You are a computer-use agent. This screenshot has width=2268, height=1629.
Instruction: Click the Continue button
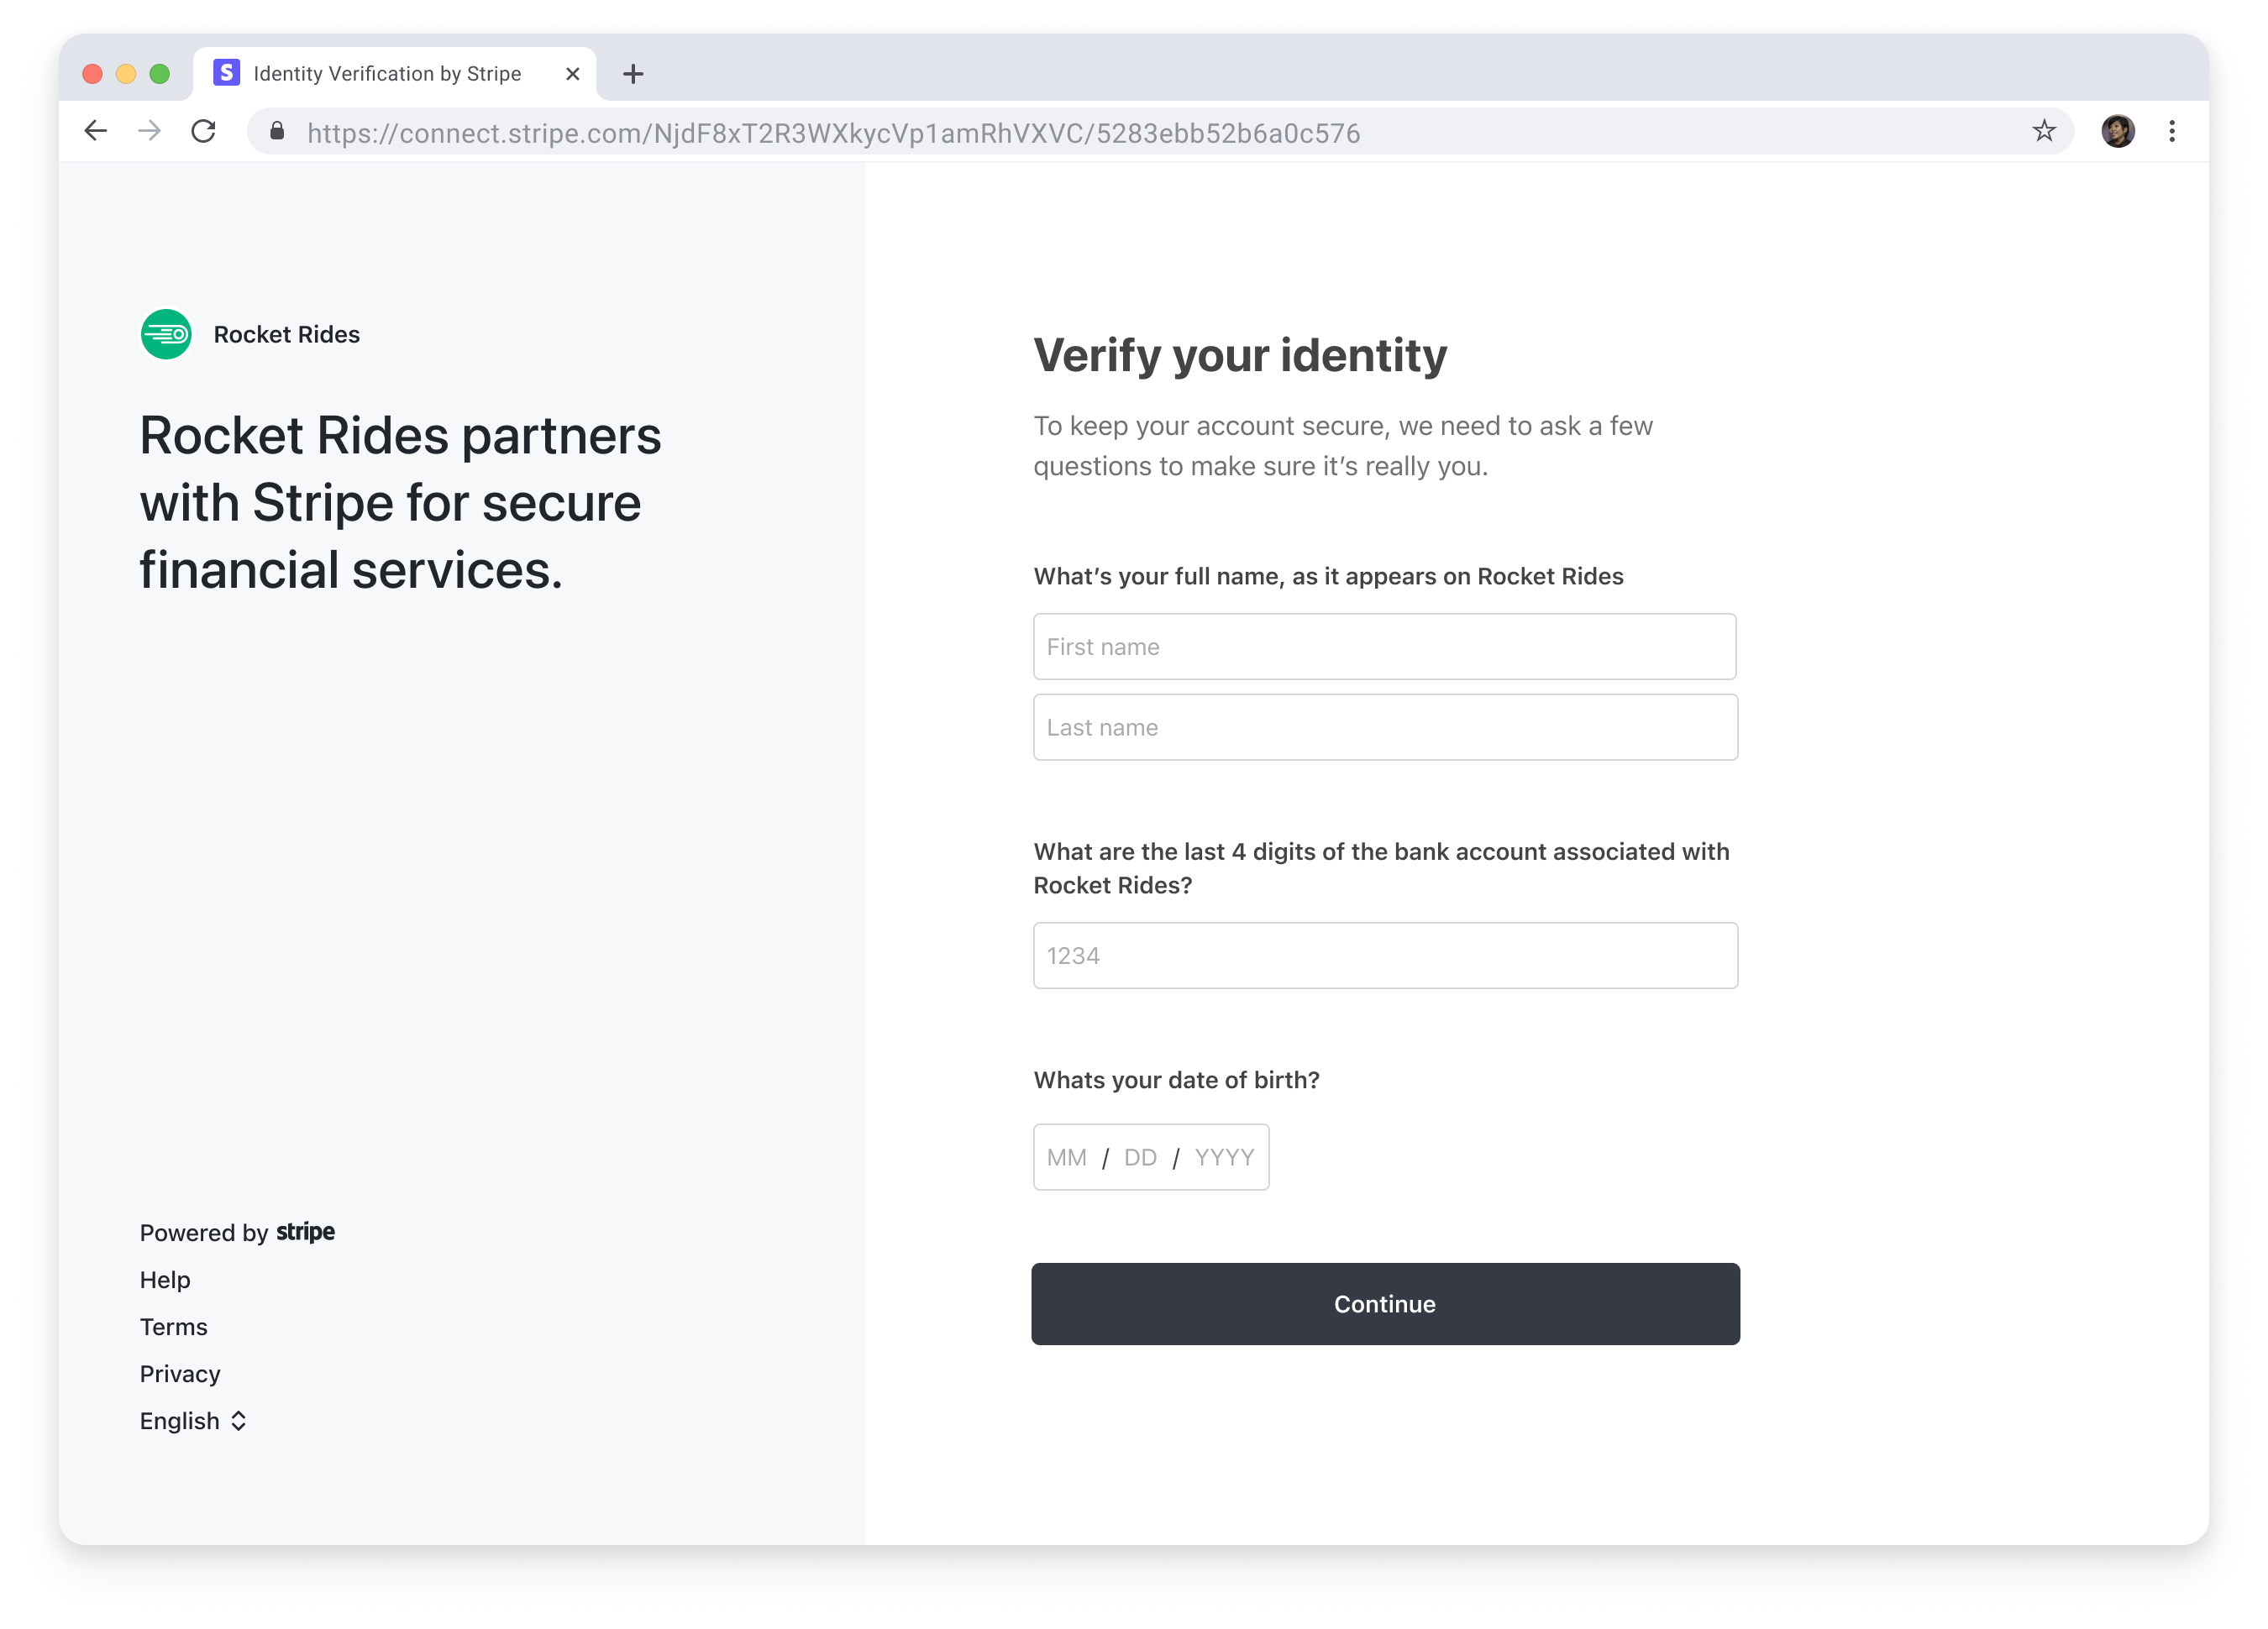1385,1303
